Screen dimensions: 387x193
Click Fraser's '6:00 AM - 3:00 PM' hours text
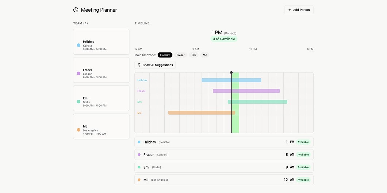click(x=95, y=77)
